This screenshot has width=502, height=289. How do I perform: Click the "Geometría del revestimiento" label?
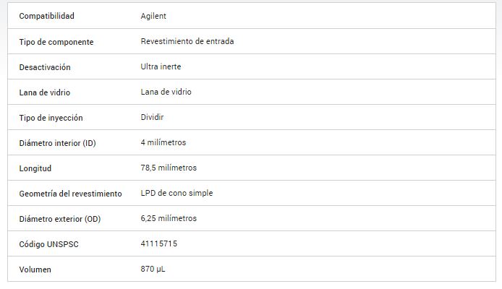coord(70,194)
